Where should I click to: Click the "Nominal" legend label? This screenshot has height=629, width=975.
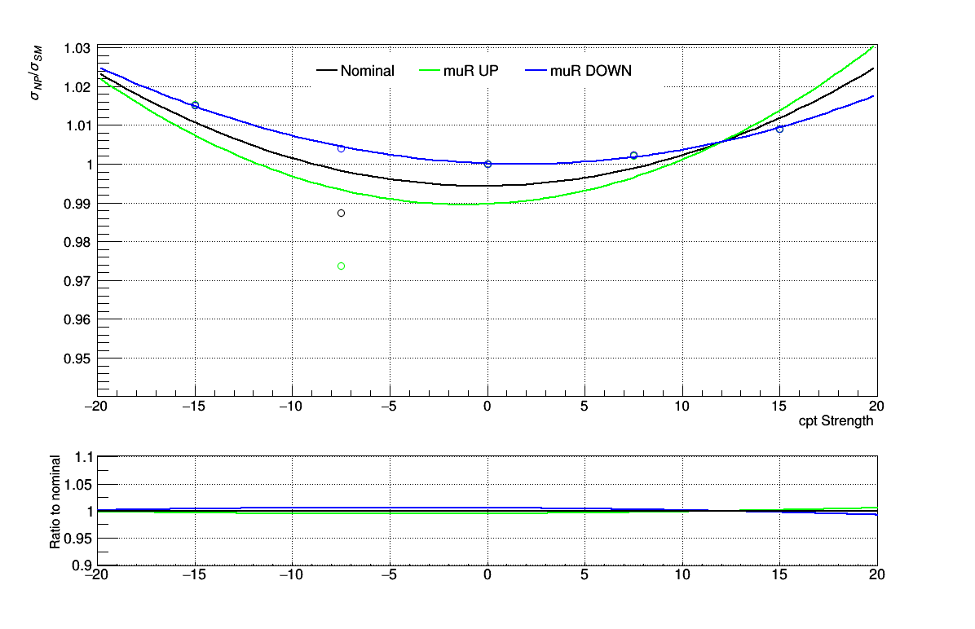pyautogui.click(x=367, y=71)
